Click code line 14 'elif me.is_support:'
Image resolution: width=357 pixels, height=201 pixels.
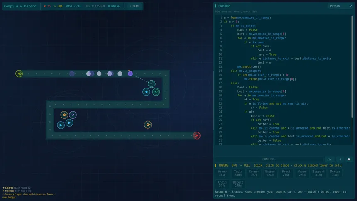[246, 71]
